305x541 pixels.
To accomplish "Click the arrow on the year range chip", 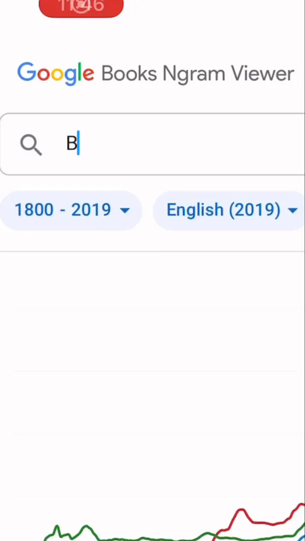I will pyautogui.click(x=125, y=210).
